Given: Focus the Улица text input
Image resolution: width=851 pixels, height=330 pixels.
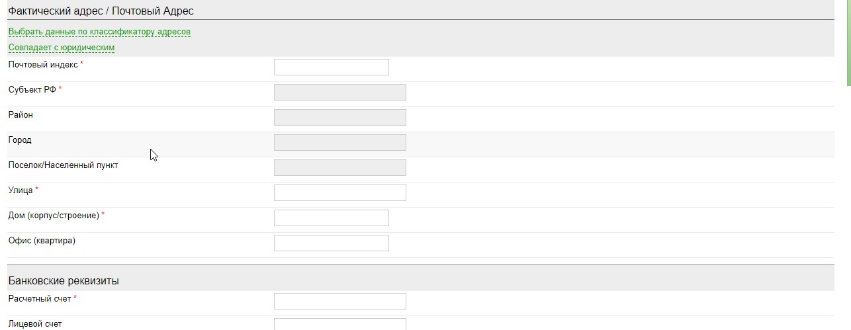Looking at the screenshot, I should click(339, 192).
